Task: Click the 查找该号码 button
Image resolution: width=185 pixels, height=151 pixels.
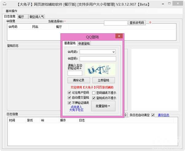Action: tap(137, 23)
